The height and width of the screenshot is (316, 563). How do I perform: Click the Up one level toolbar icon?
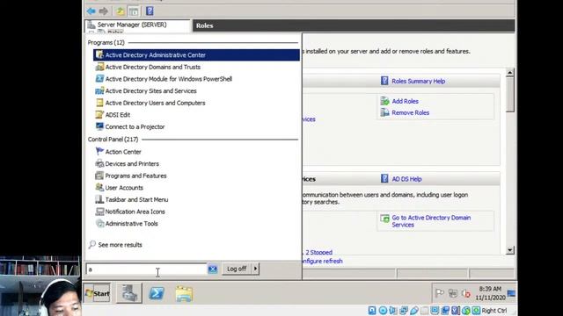pos(121,11)
